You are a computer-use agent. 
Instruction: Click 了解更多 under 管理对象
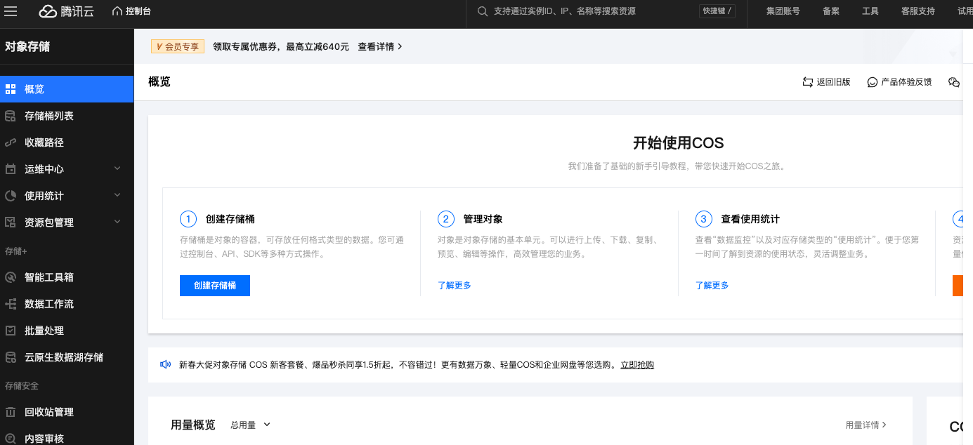coord(454,286)
